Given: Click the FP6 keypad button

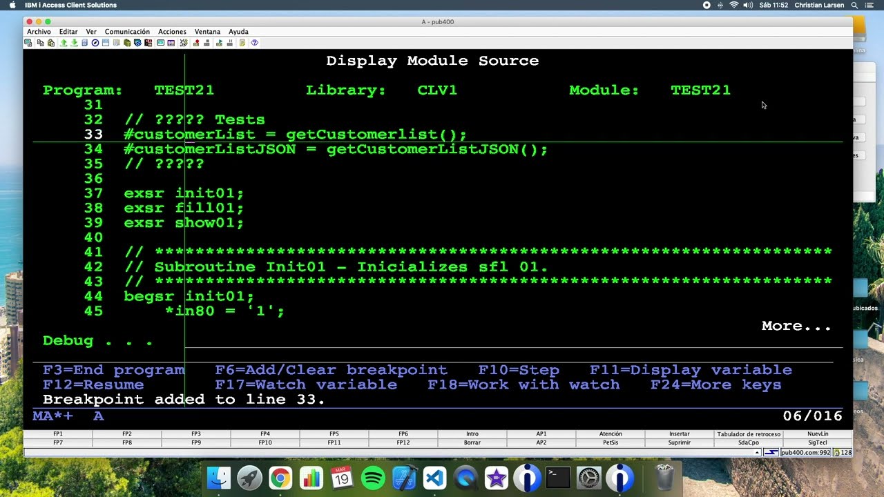Looking at the screenshot, I should click(x=403, y=434).
